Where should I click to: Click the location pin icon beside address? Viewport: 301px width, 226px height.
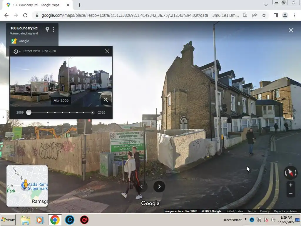tap(47, 29)
